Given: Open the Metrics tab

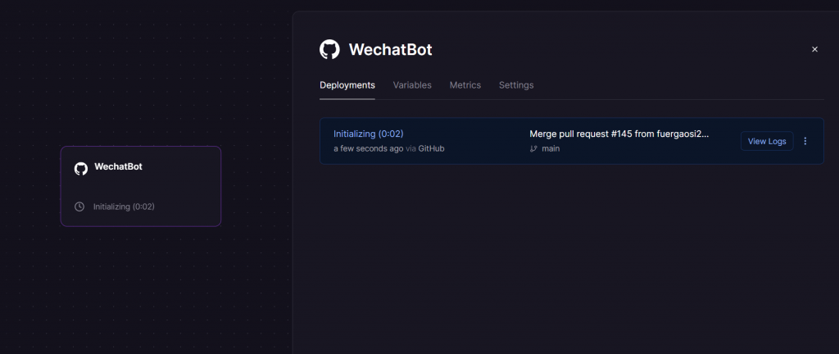Looking at the screenshot, I should [x=465, y=85].
